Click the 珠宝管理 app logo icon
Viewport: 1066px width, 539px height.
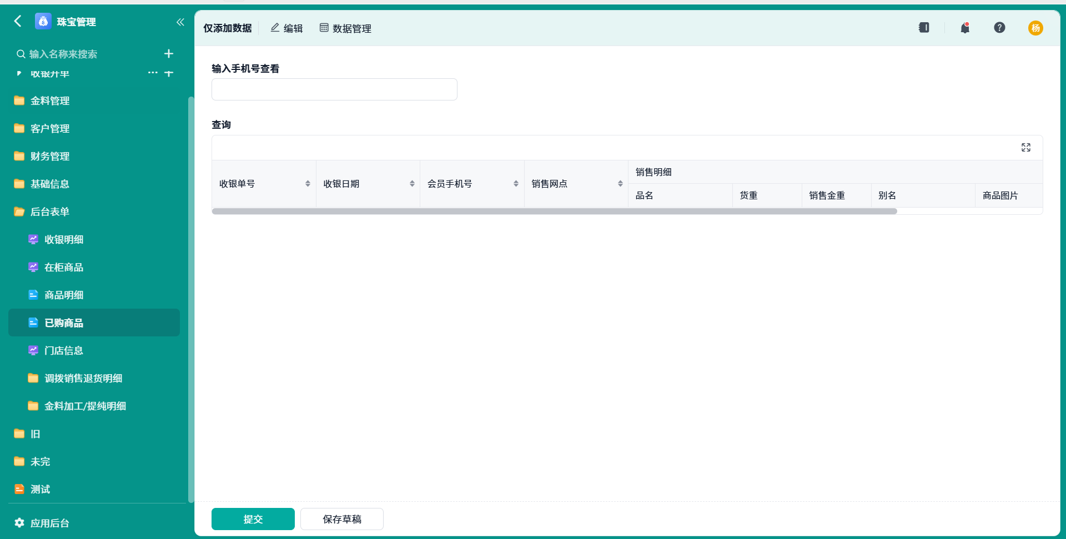point(43,21)
